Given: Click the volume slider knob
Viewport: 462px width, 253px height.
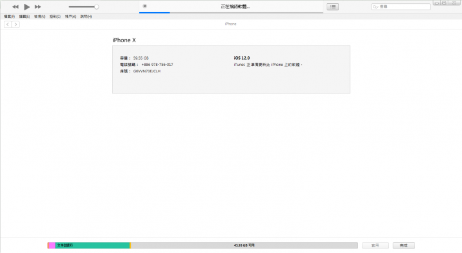Looking at the screenshot, I should [x=96, y=7].
